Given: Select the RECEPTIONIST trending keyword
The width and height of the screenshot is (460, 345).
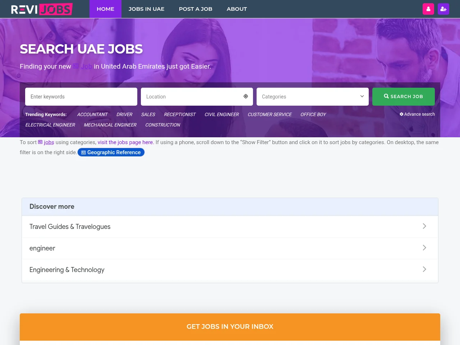Looking at the screenshot, I should 180,114.
